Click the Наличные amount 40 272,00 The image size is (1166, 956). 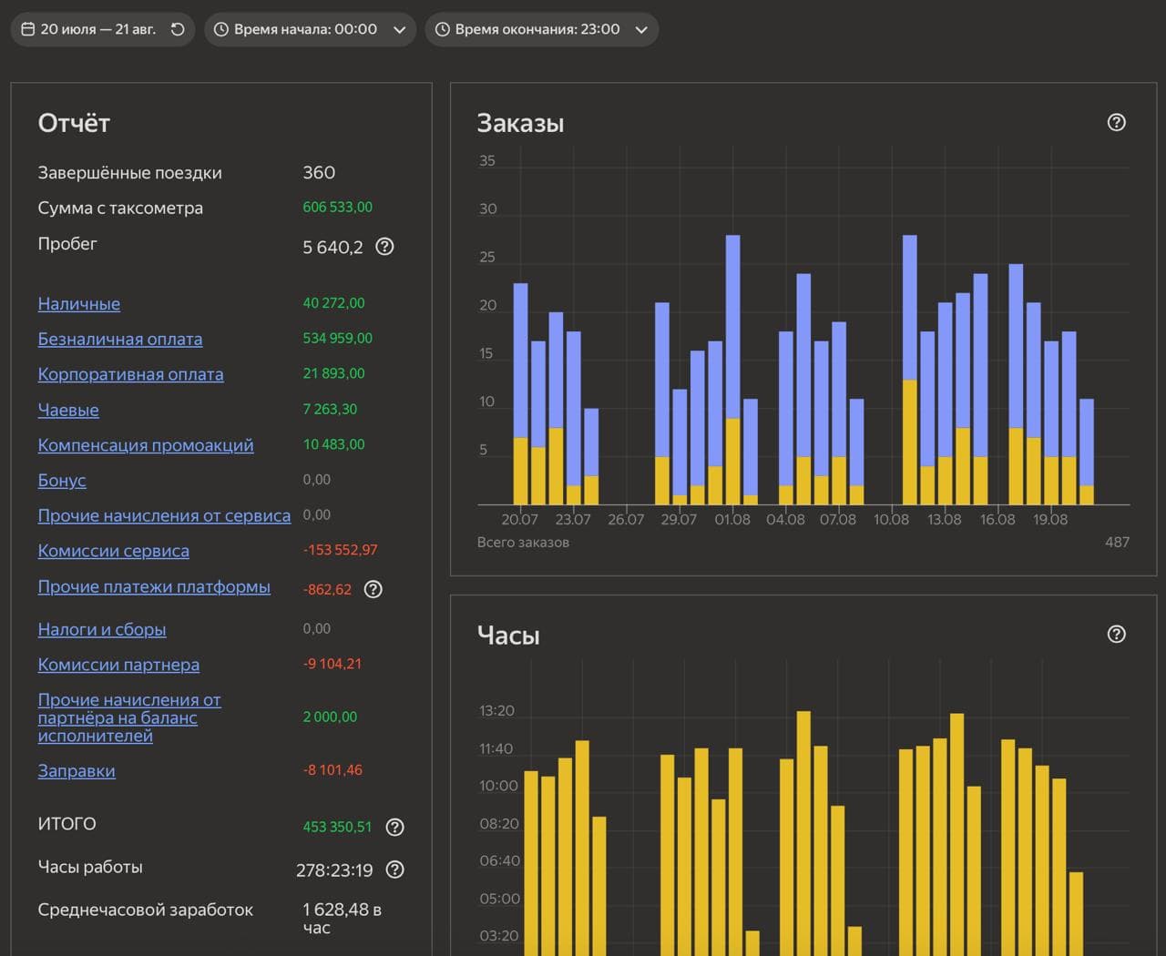(333, 303)
